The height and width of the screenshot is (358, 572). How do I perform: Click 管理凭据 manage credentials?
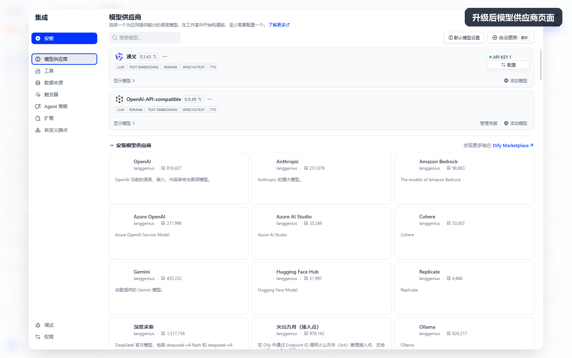coord(489,123)
